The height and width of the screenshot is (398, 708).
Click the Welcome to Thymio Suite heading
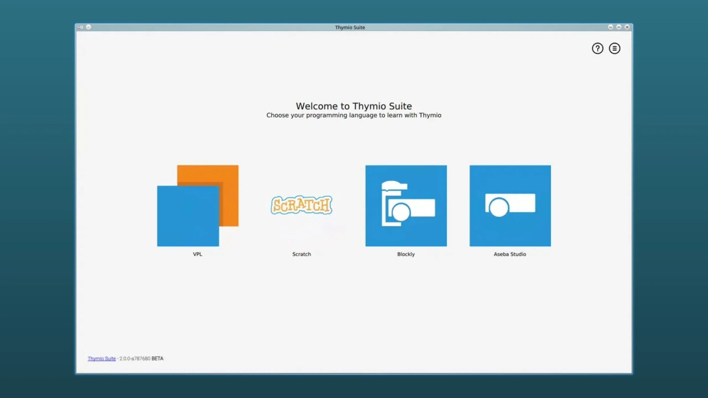click(x=354, y=106)
